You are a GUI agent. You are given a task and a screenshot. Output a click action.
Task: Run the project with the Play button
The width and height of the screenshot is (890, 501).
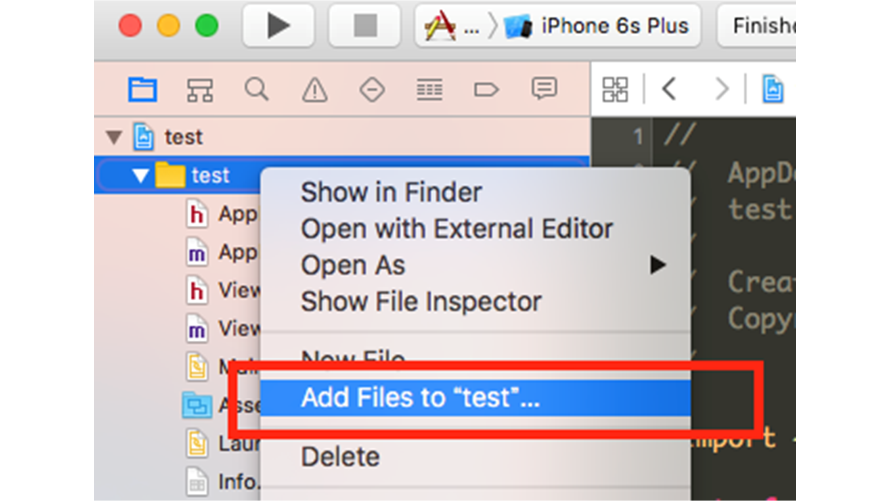point(279,25)
